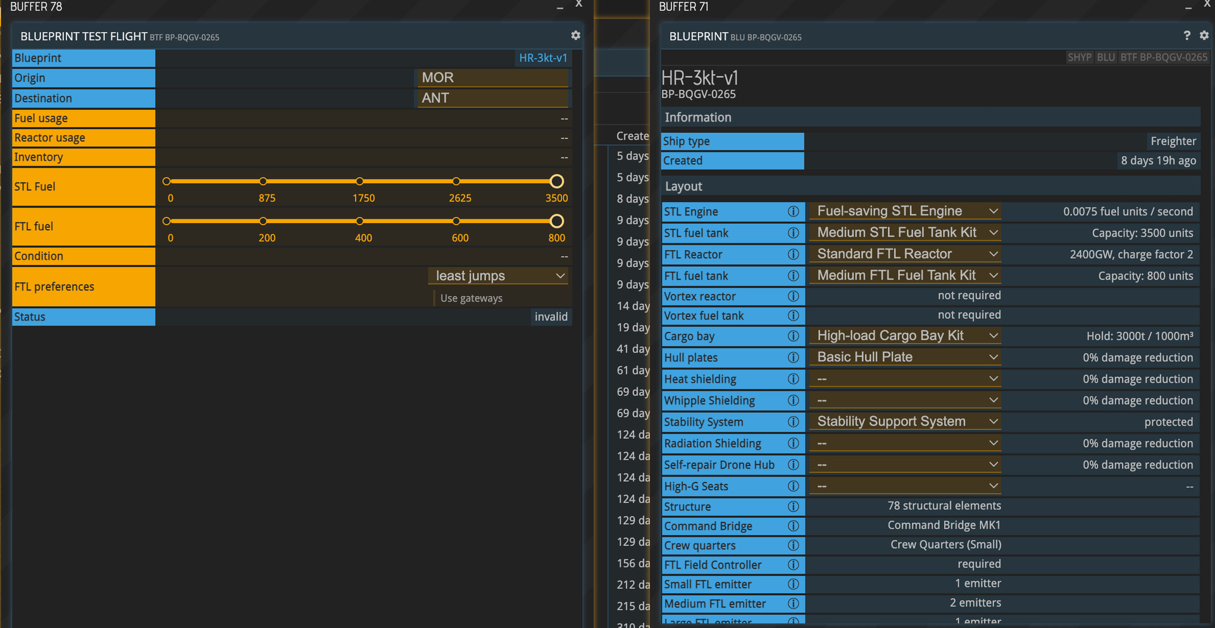The width and height of the screenshot is (1215, 628).
Task: Open settings gear in Blueprint BLU panel
Action: (x=1204, y=35)
